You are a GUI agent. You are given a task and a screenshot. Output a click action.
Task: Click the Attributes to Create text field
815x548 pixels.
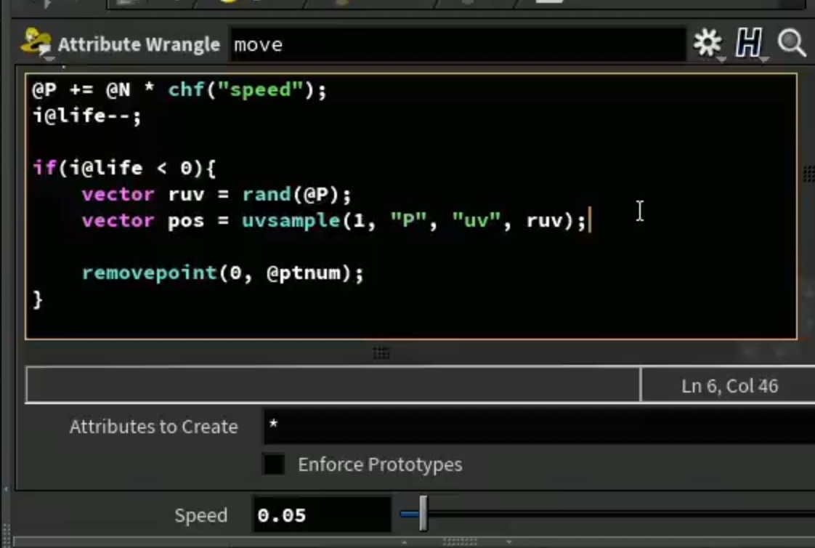539,427
